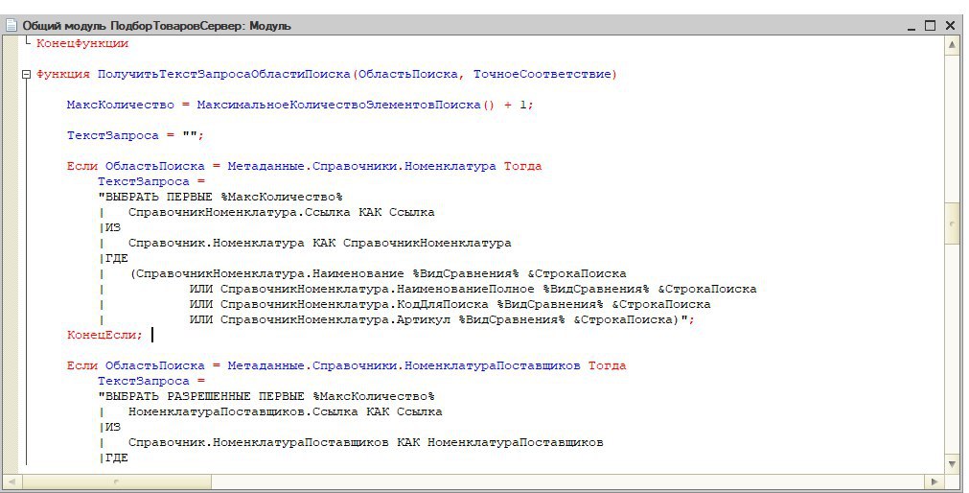
Task: Minimize the module window
Action: (912, 26)
